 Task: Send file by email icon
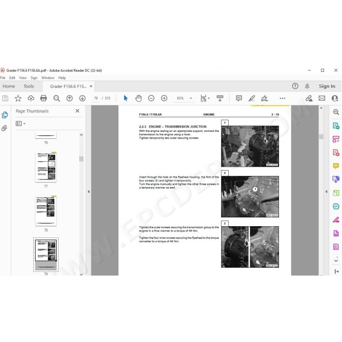[x=322, y=98]
